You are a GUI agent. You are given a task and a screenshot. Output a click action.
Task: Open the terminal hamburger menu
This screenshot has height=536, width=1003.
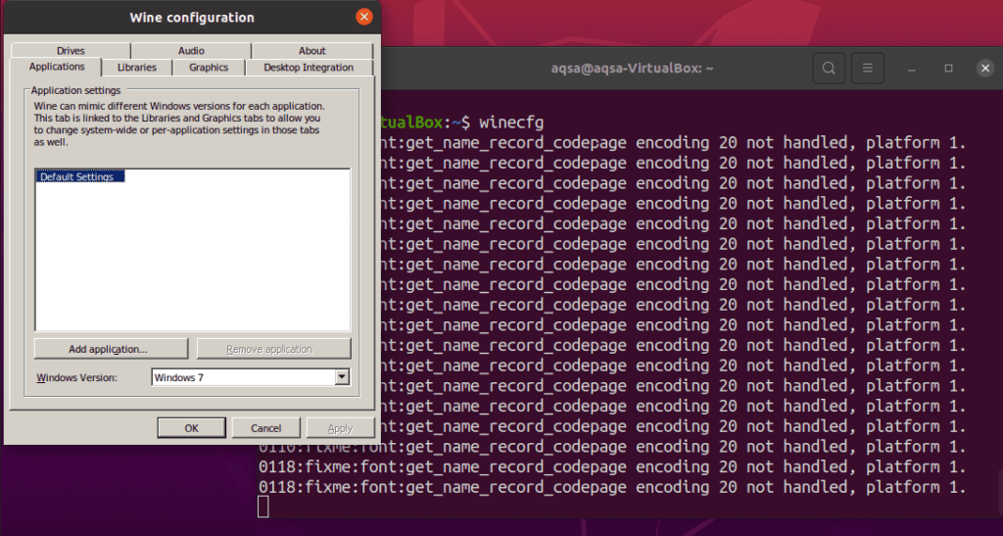(868, 68)
